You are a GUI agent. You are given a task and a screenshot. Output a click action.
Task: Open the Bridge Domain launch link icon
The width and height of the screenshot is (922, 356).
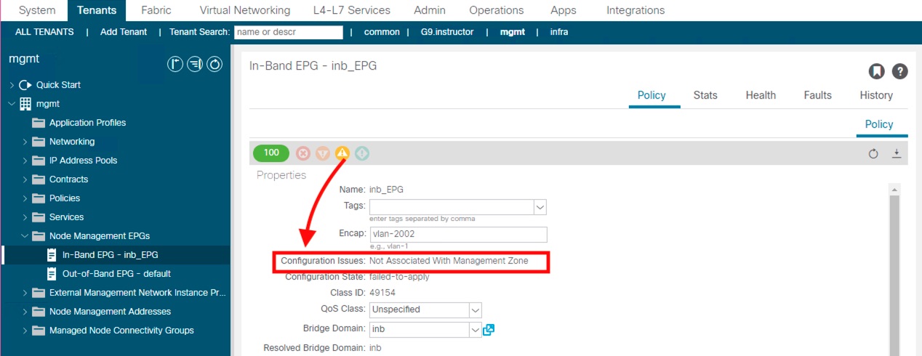coord(489,330)
